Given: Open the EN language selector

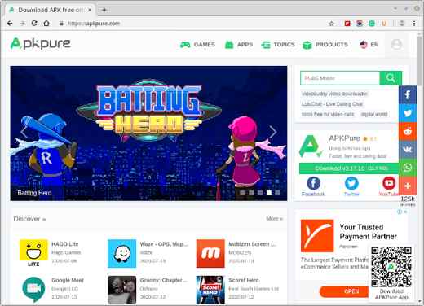Looking at the screenshot, I should click(x=369, y=45).
